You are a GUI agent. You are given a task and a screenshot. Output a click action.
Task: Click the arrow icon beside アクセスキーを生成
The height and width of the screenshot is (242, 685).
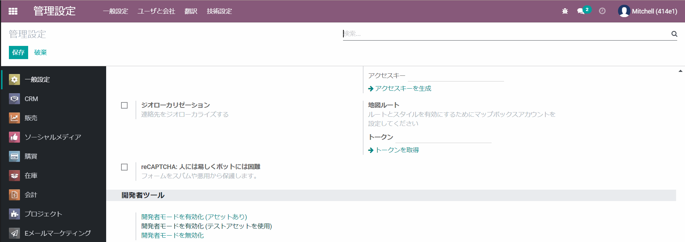[371, 89]
